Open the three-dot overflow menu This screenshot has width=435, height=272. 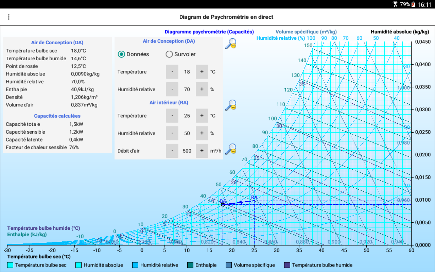[9, 17]
